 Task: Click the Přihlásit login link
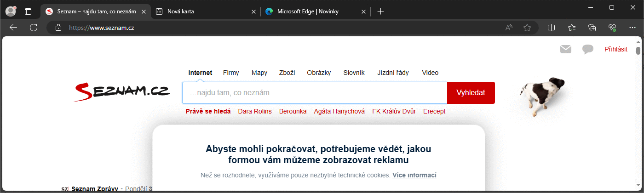[x=615, y=49]
